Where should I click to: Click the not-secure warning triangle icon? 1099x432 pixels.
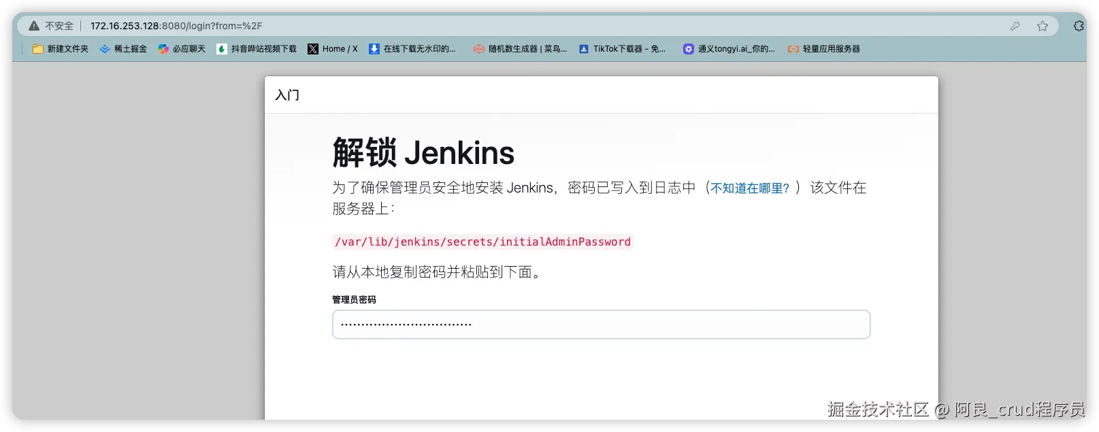tap(34, 26)
